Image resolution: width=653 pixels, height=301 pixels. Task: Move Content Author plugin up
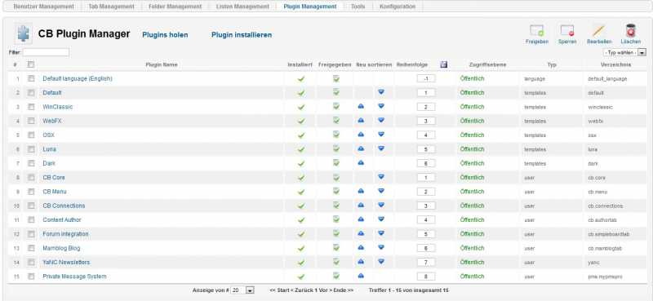(361, 219)
